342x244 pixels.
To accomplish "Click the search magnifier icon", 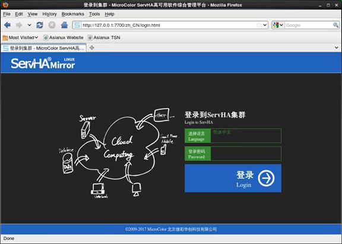I will (335, 25).
